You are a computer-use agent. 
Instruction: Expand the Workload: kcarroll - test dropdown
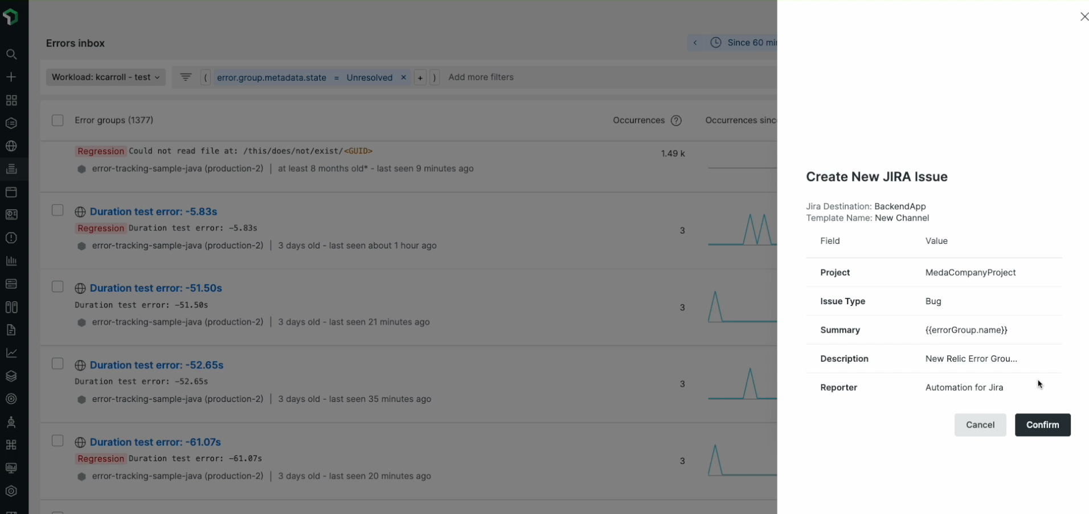click(105, 77)
